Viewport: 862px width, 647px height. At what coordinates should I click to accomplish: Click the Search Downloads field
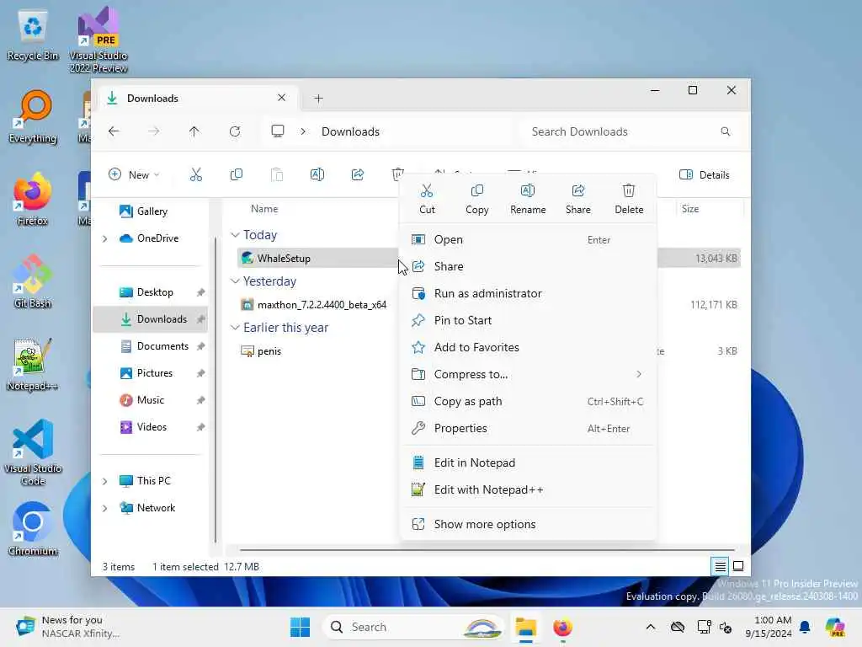click(x=630, y=131)
